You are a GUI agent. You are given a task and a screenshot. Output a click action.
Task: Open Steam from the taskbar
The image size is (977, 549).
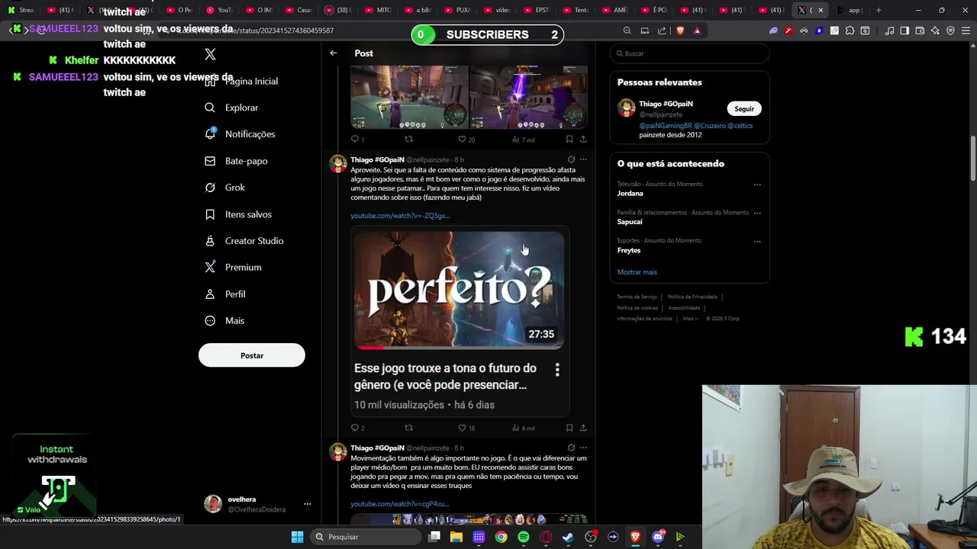[568, 537]
